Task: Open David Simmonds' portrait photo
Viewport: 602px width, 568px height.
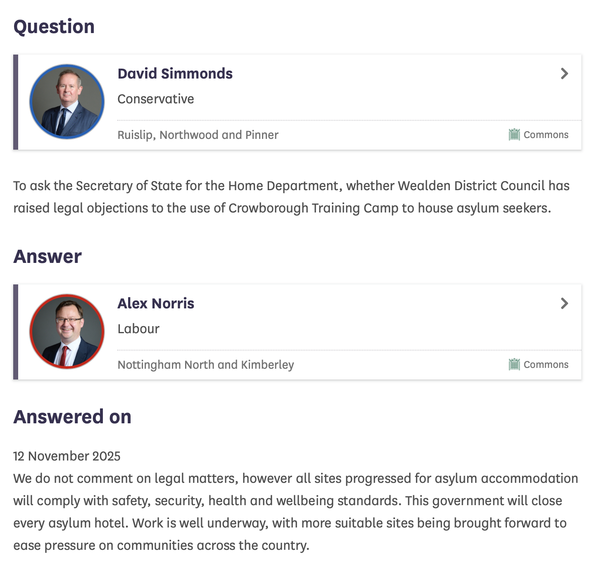Action: (x=67, y=102)
